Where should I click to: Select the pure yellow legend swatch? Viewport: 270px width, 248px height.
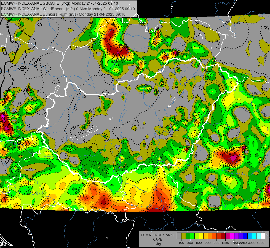pyautogui.click(x=201, y=236)
